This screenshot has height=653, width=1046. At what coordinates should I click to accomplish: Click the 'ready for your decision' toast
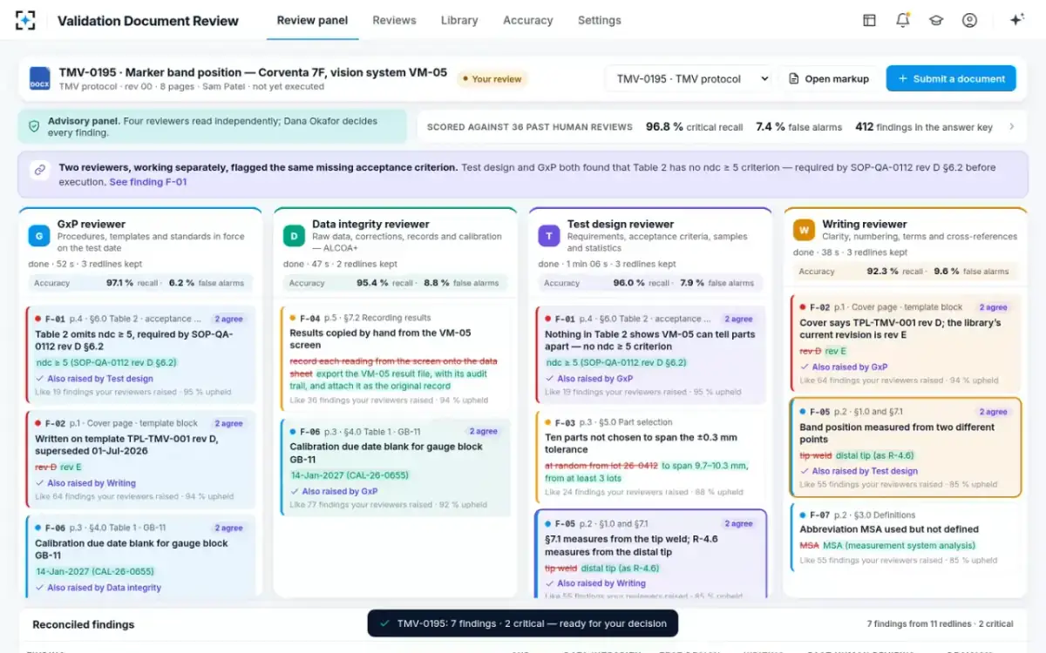523,623
